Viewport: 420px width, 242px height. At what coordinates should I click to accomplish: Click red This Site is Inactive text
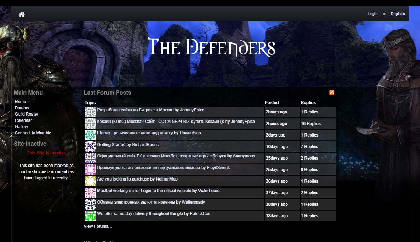point(46,153)
